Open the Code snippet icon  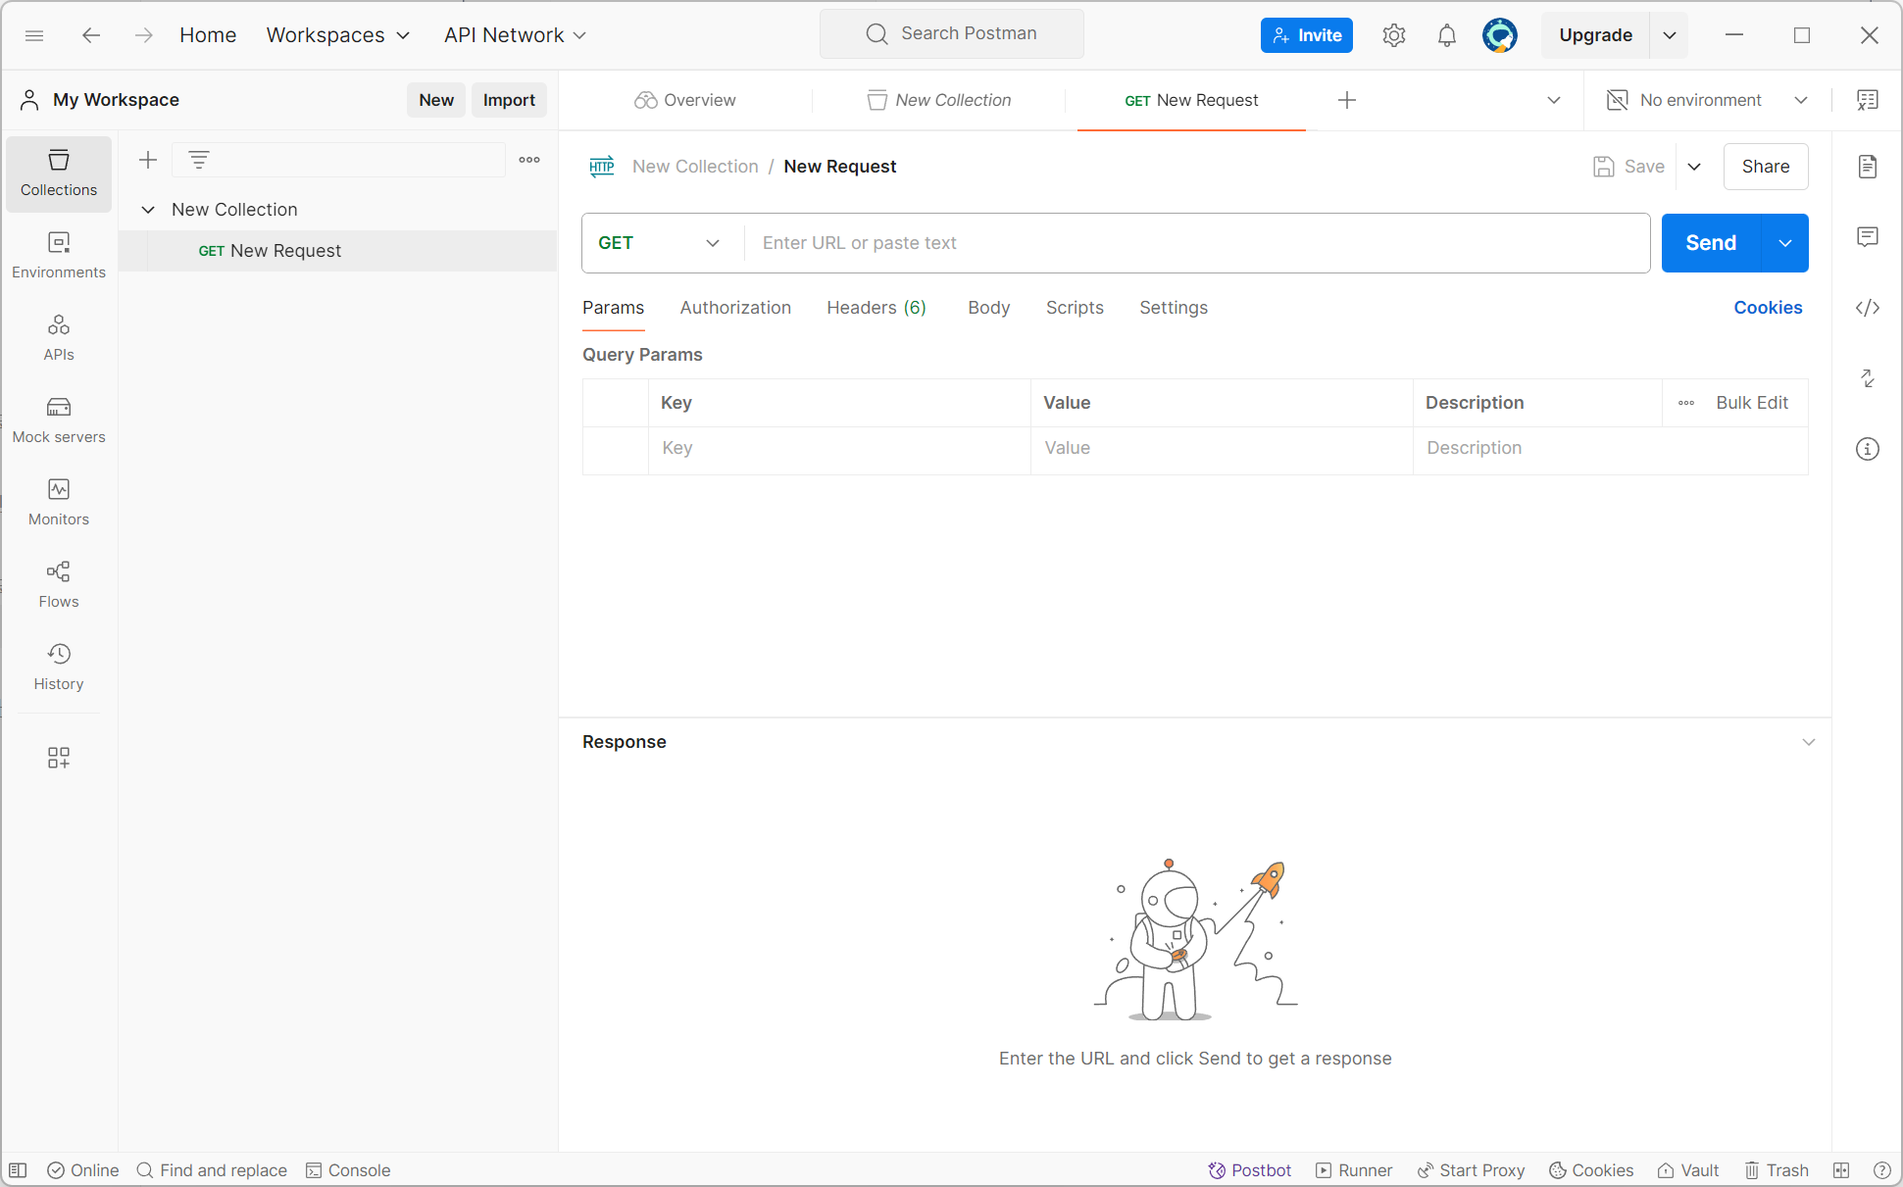point(1868,308)
